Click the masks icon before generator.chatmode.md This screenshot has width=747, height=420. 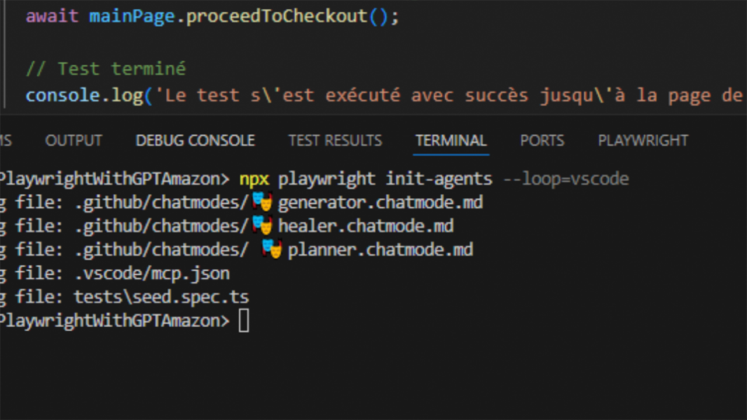click(263, 202)
